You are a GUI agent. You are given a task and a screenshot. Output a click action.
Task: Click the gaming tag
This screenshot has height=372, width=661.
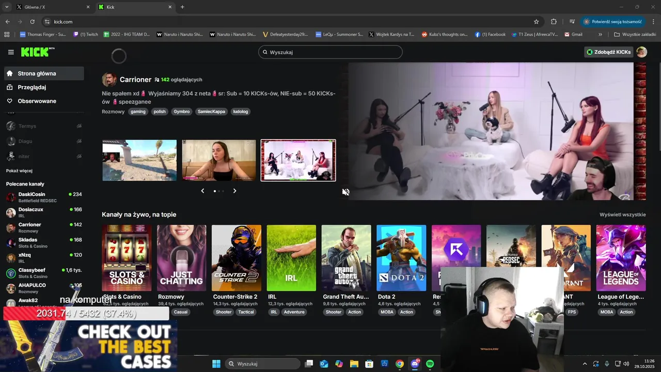138,112
